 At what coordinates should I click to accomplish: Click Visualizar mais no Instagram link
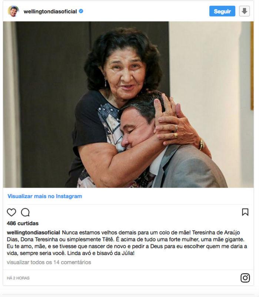click(45, 196)
